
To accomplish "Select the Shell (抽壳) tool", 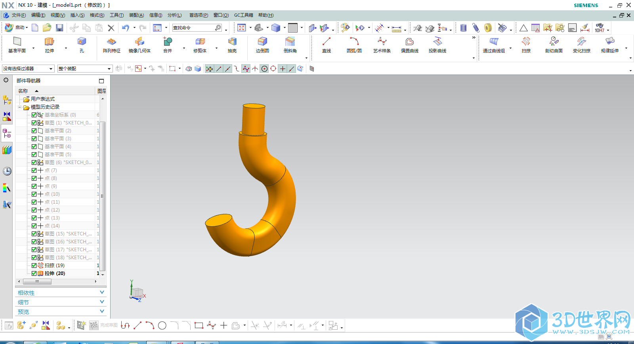I will click(x=232, y=44).
